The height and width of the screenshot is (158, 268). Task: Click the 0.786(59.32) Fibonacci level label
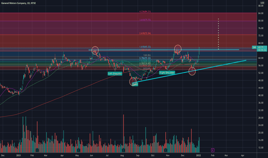(x=145, y=58)
